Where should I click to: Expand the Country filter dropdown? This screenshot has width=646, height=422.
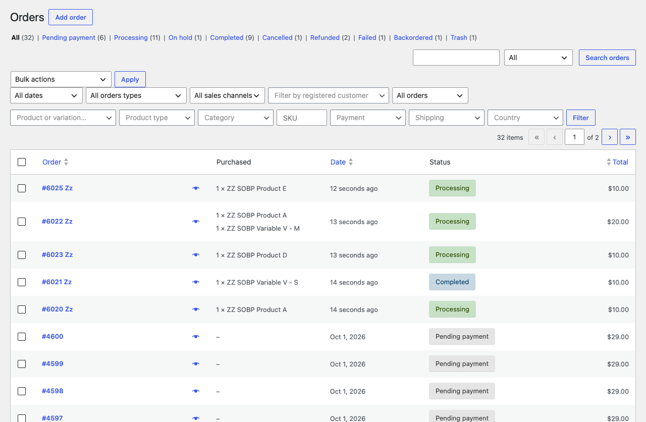(525, 118)
